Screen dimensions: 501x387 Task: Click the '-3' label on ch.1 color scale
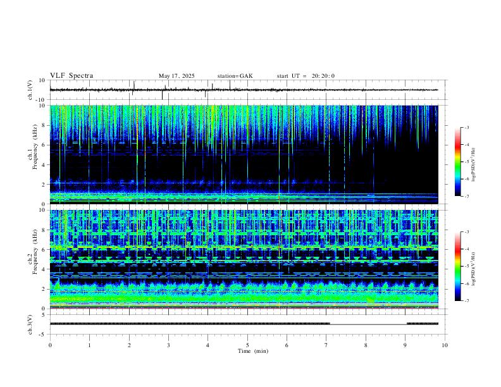pyautogui.click(x=467, y=127)
